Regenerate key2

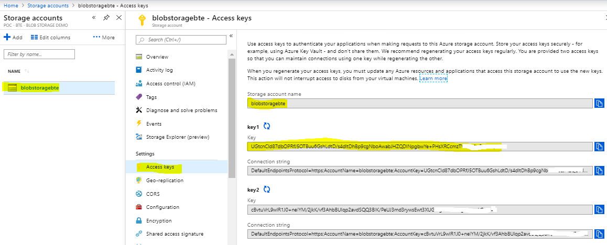click(x=267, y=190)
